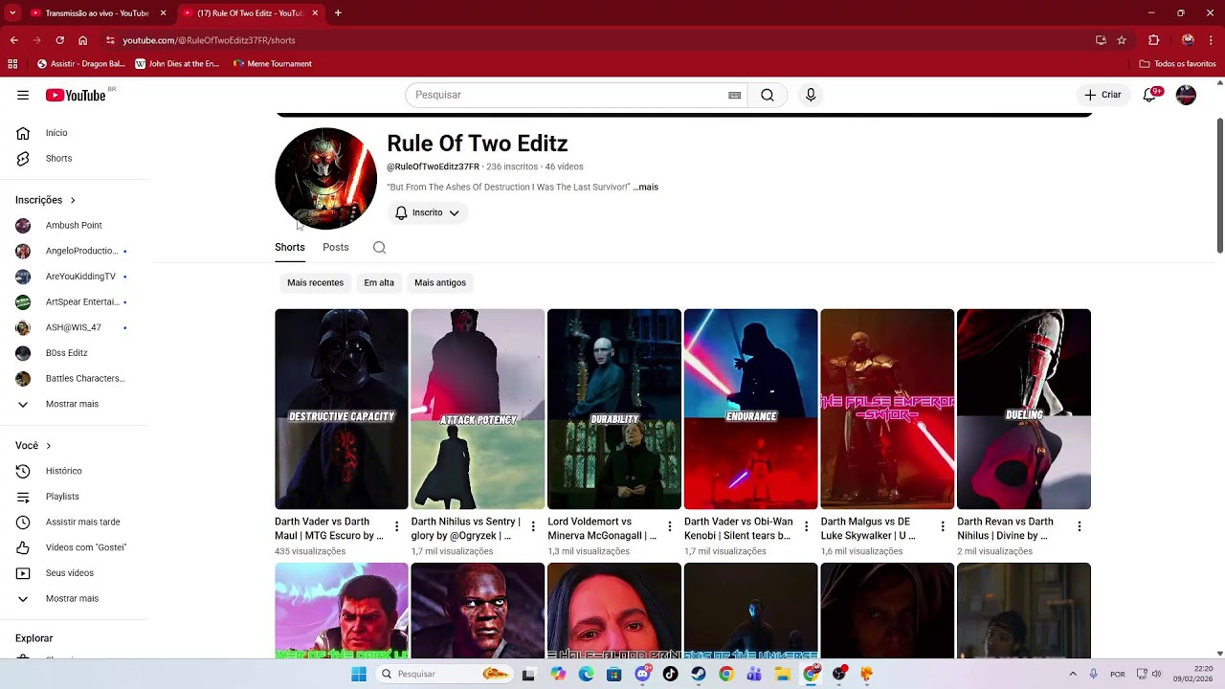Open options for Darth Vader vs Obi-Wan short
This screenshot has width=1225, height=689.
coord(806,526)
